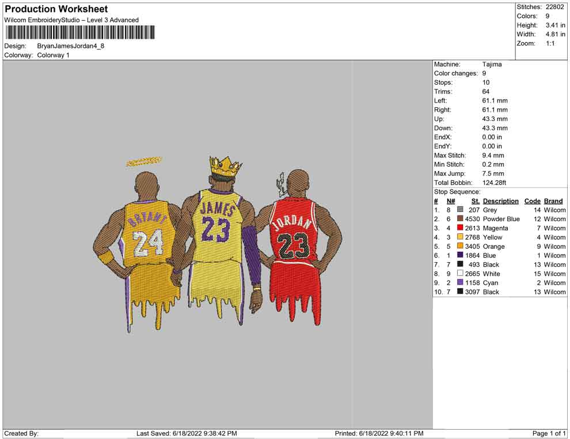This screenshot has width=570, height=439.
Task: Click the 'Brand' column header
Action: click(x=553, y=200)
